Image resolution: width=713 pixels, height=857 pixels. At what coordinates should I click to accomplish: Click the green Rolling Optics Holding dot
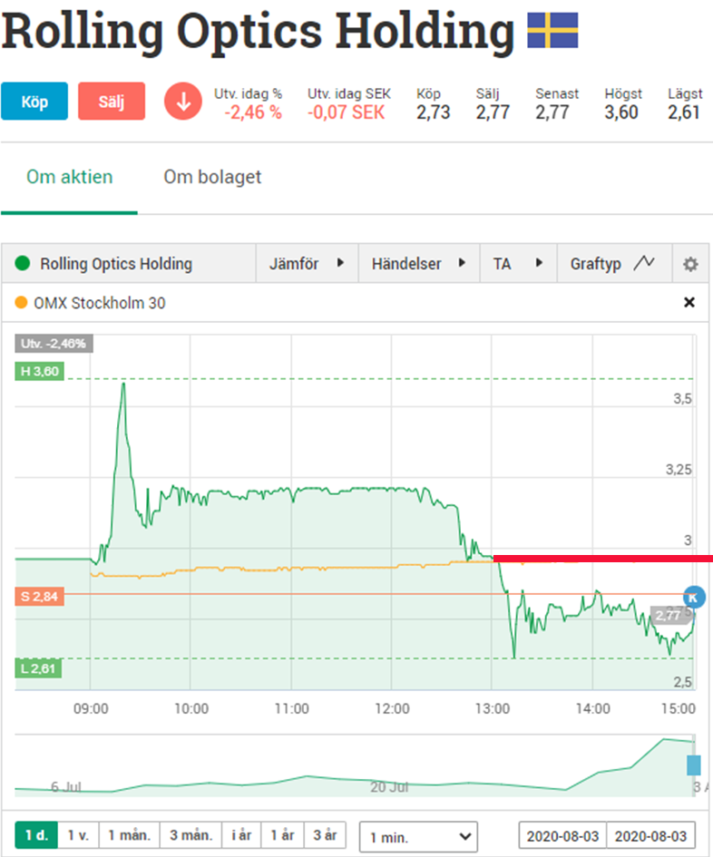[x=23, y=263]
